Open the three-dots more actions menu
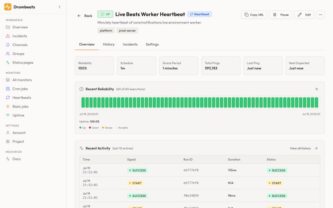 click(x=321, y=15)
